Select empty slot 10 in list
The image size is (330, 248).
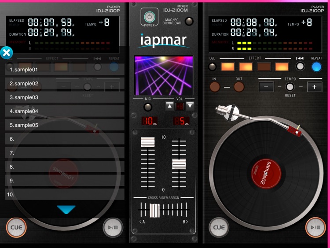click(x=64, y=195)
